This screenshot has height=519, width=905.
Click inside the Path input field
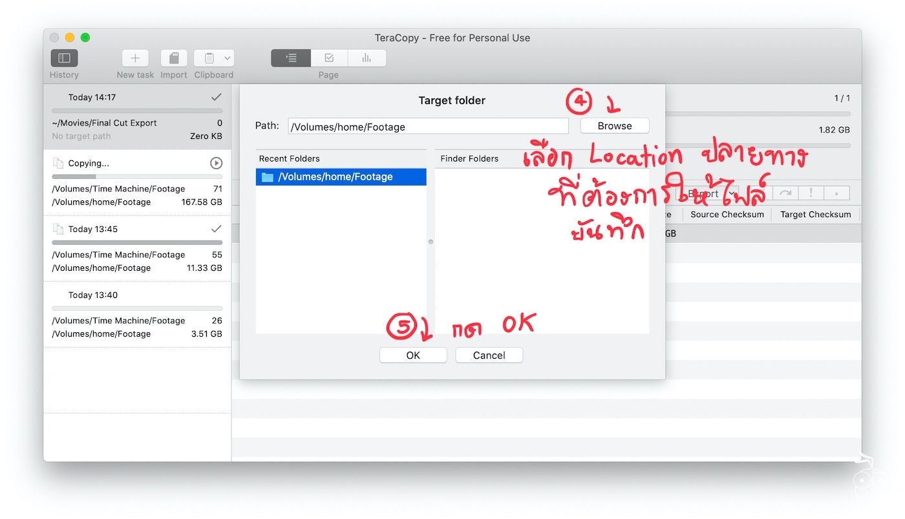pyautogui.click(x=428, y=125)
